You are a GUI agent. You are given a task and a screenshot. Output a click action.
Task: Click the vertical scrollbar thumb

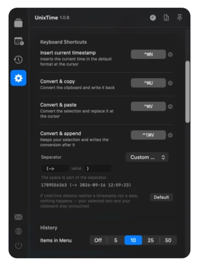(187, 92)
